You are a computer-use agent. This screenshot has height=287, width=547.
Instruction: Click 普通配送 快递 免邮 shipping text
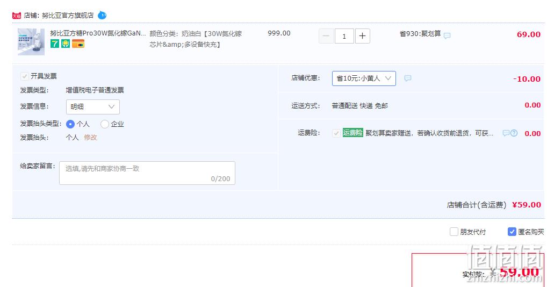tap(359, 106)
